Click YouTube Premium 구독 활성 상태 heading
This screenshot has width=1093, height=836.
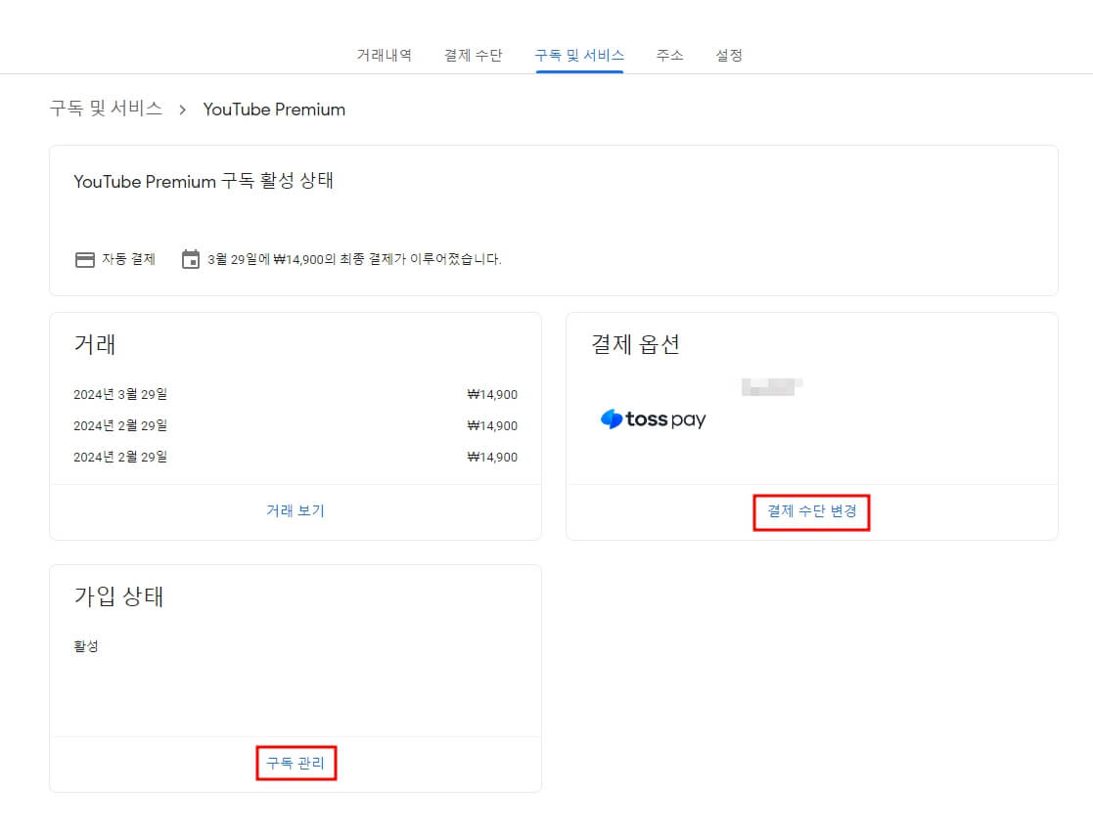204,181
